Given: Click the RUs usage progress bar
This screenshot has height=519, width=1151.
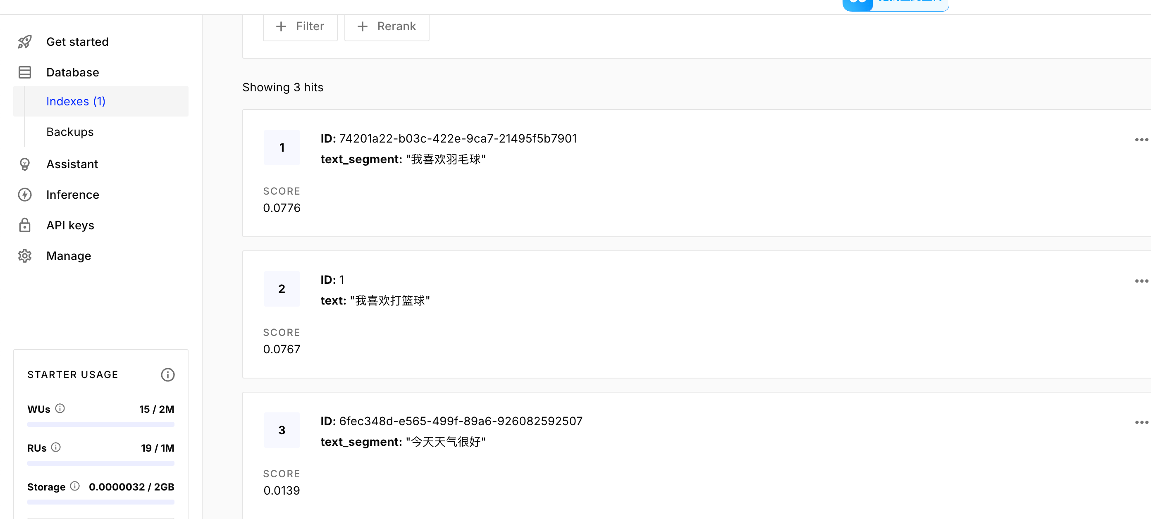Looking at the screenshot, I should [x=100, y=463].
